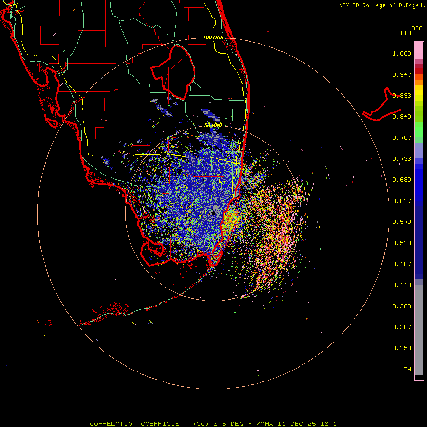Click the [CC] units label
This screenshot has height=427, width=427.
405,33
